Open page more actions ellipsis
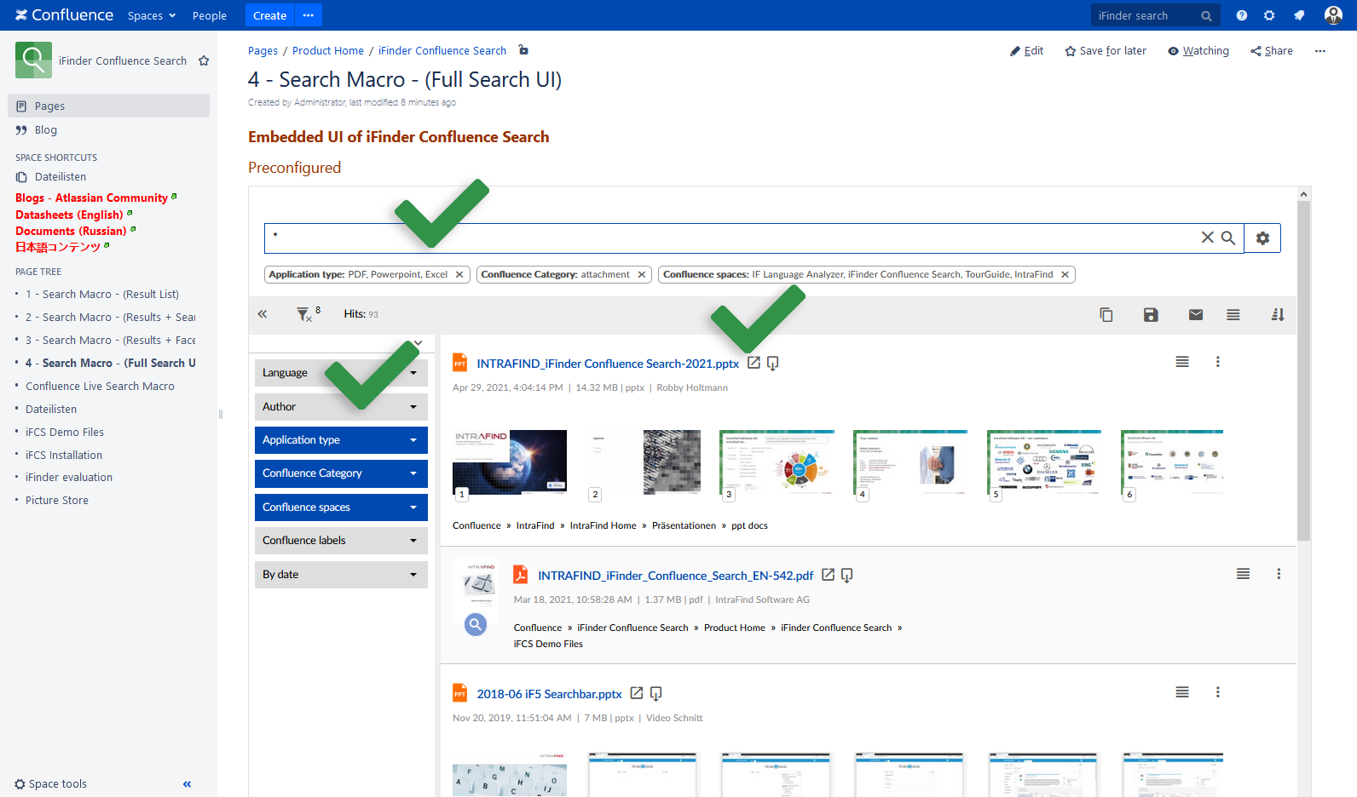 point(1320,51)
